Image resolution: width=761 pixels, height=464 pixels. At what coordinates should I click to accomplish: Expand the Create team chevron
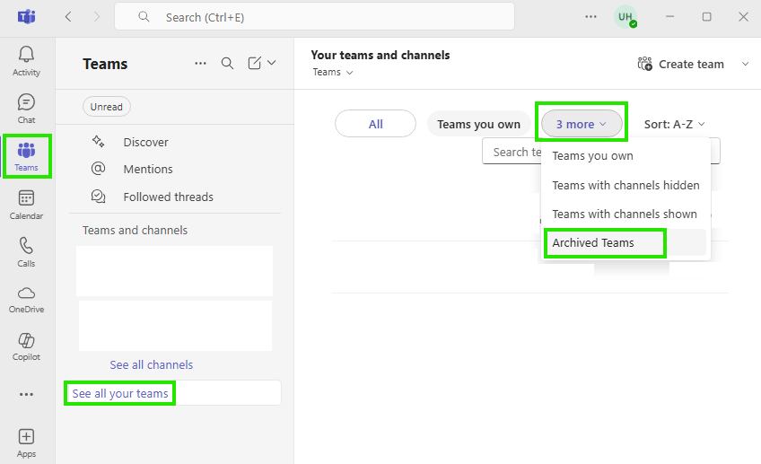pyautogui.click(x=746, y=64)
